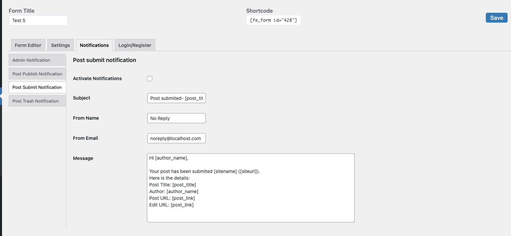The height and width of the screenshot is (236, 511).
Task: Switch to the Settings tab
Action: (x=61, y=45)
